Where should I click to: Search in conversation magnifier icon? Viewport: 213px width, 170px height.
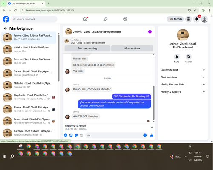[189, 57]
